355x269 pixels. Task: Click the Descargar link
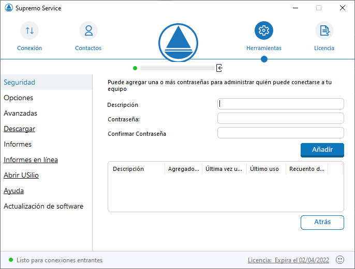click(x=20, y=129)
